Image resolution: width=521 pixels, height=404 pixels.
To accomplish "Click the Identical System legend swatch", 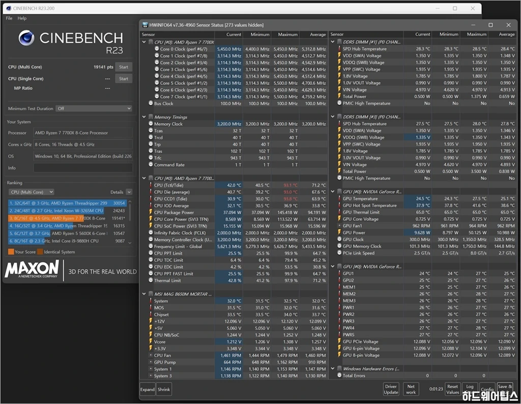I will 40,252.
